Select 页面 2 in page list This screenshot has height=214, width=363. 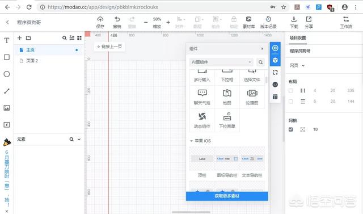(49, 61)
